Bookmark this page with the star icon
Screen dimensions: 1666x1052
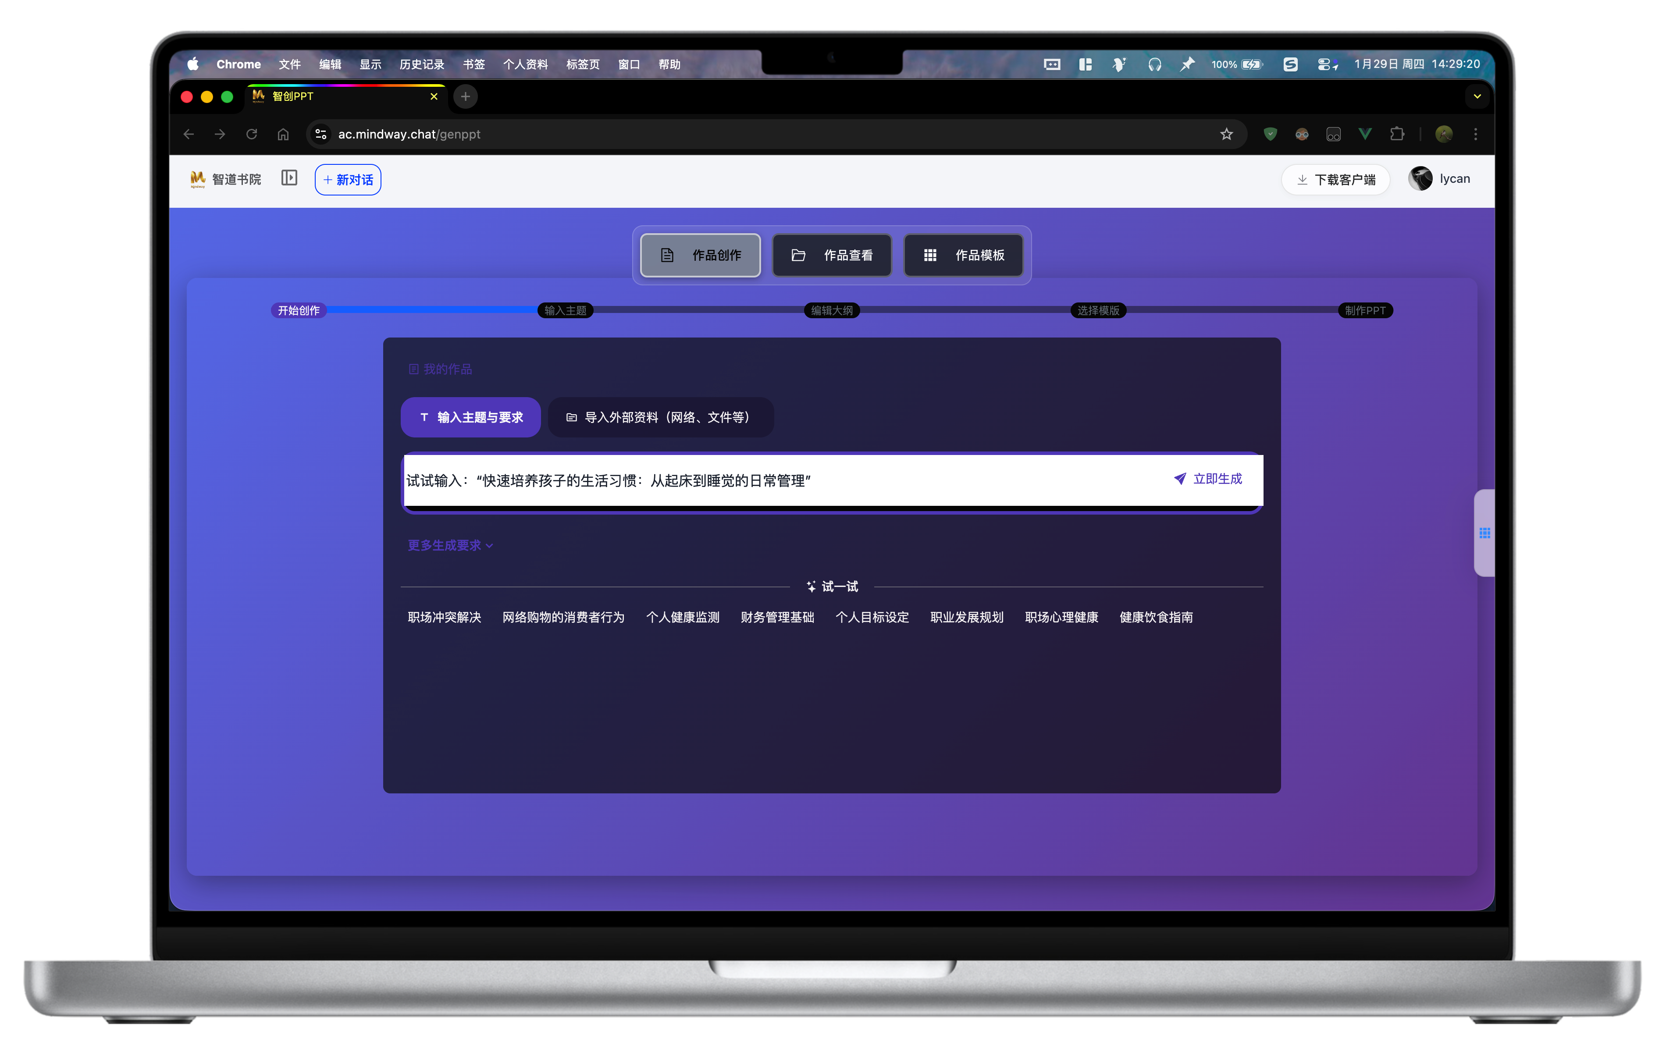pyautogui.click(x=1226, y=134)
